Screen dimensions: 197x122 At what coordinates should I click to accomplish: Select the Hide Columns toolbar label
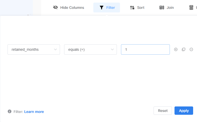72,8
